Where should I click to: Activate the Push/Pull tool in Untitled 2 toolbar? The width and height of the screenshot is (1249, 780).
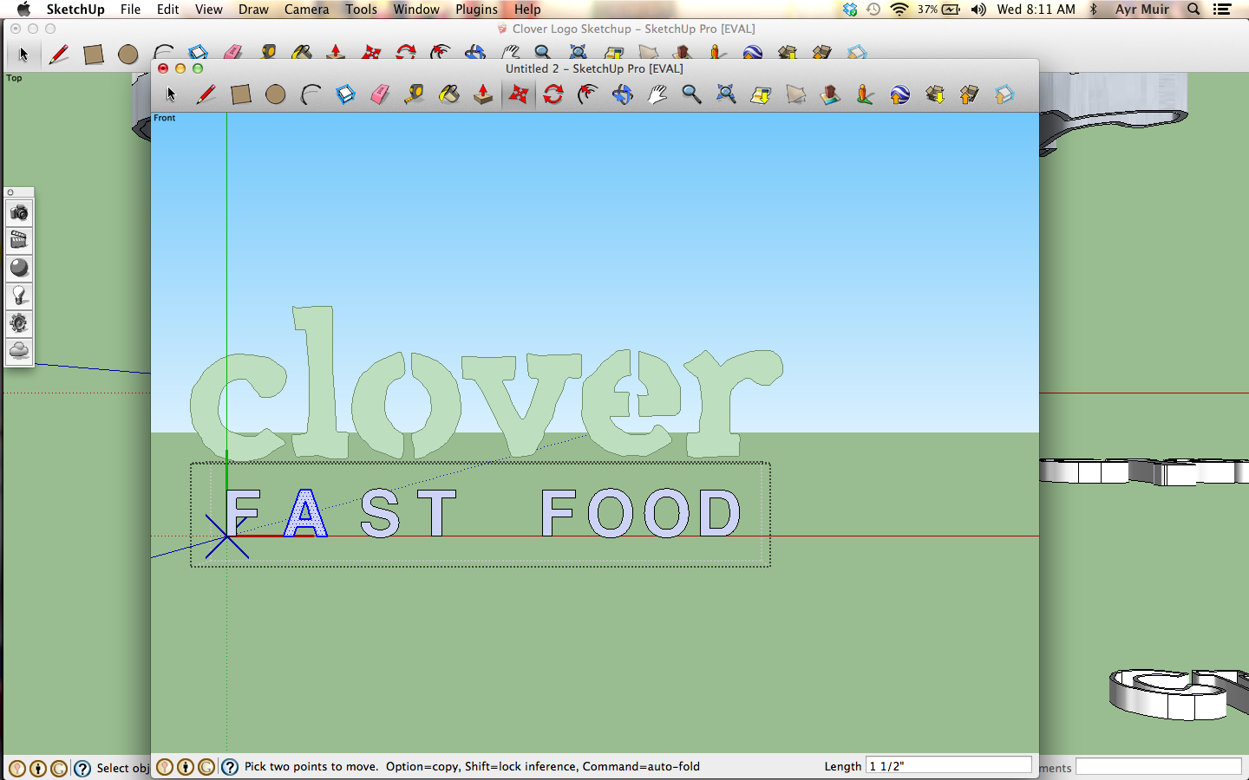coord(484,94)
